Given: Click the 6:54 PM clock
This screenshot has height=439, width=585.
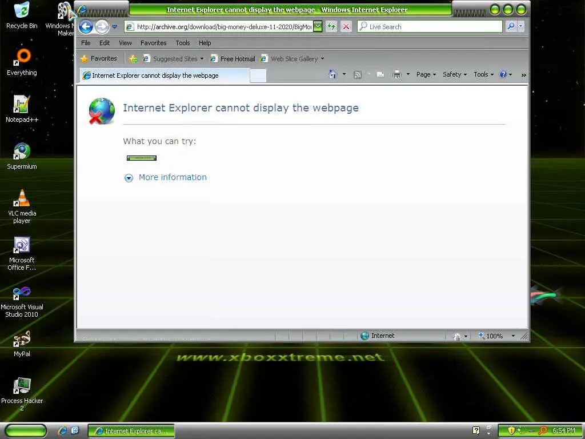Looking at the screenshot, I should pos(564,430).
